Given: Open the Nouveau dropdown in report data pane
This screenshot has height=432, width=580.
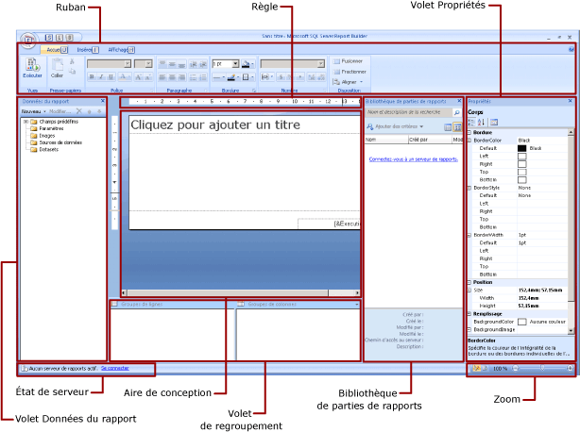Looking at the screenshot, I should coord(34,111).
